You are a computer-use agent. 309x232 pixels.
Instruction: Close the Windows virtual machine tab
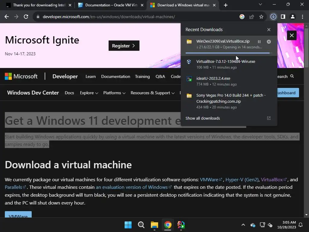[x=214, y=5]
